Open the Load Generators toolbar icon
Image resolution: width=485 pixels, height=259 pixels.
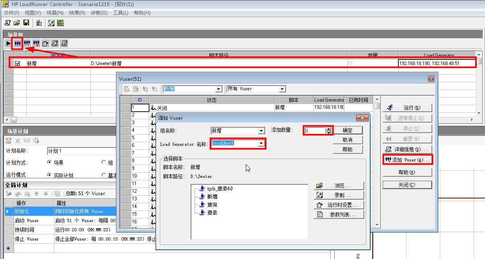tap(39, 23)
